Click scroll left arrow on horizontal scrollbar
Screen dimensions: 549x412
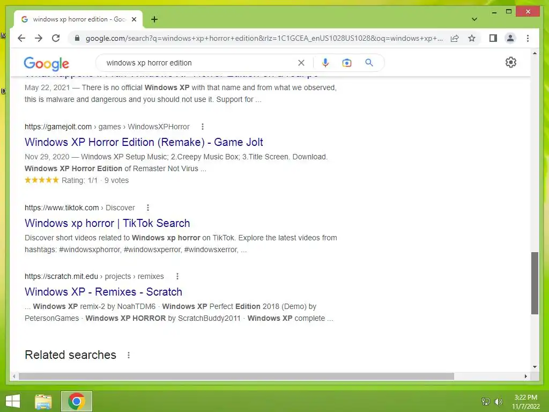click(x=14, y=376)
